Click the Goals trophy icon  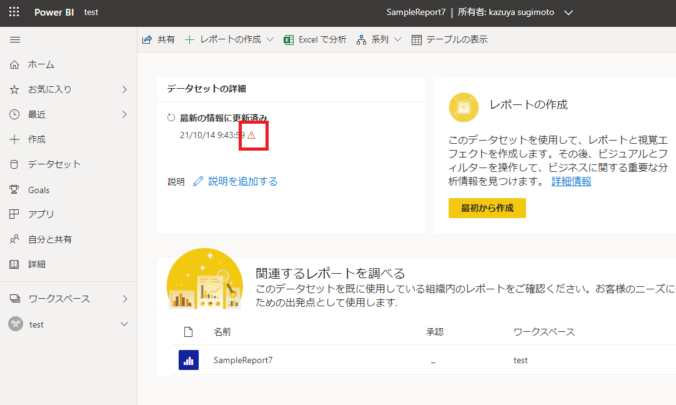pos(14,189)
